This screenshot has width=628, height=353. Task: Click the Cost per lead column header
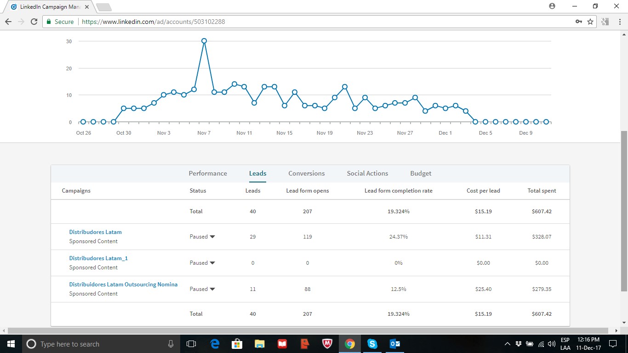coord(483,191)
